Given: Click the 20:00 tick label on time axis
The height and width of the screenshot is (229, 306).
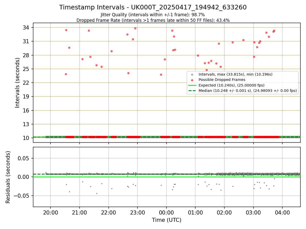Looking at the screenshot, I should [50, 212].
